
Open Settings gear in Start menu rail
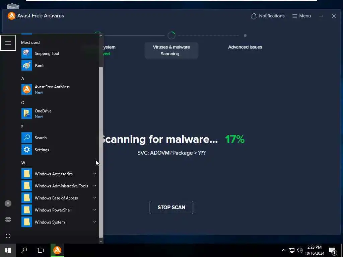pyautogui.click(x=8, y=220)
